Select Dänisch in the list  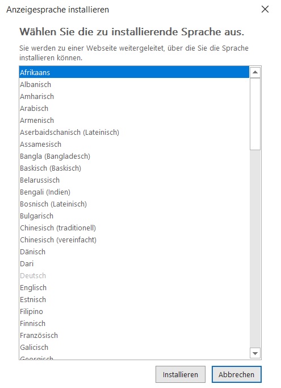(134, 251)
